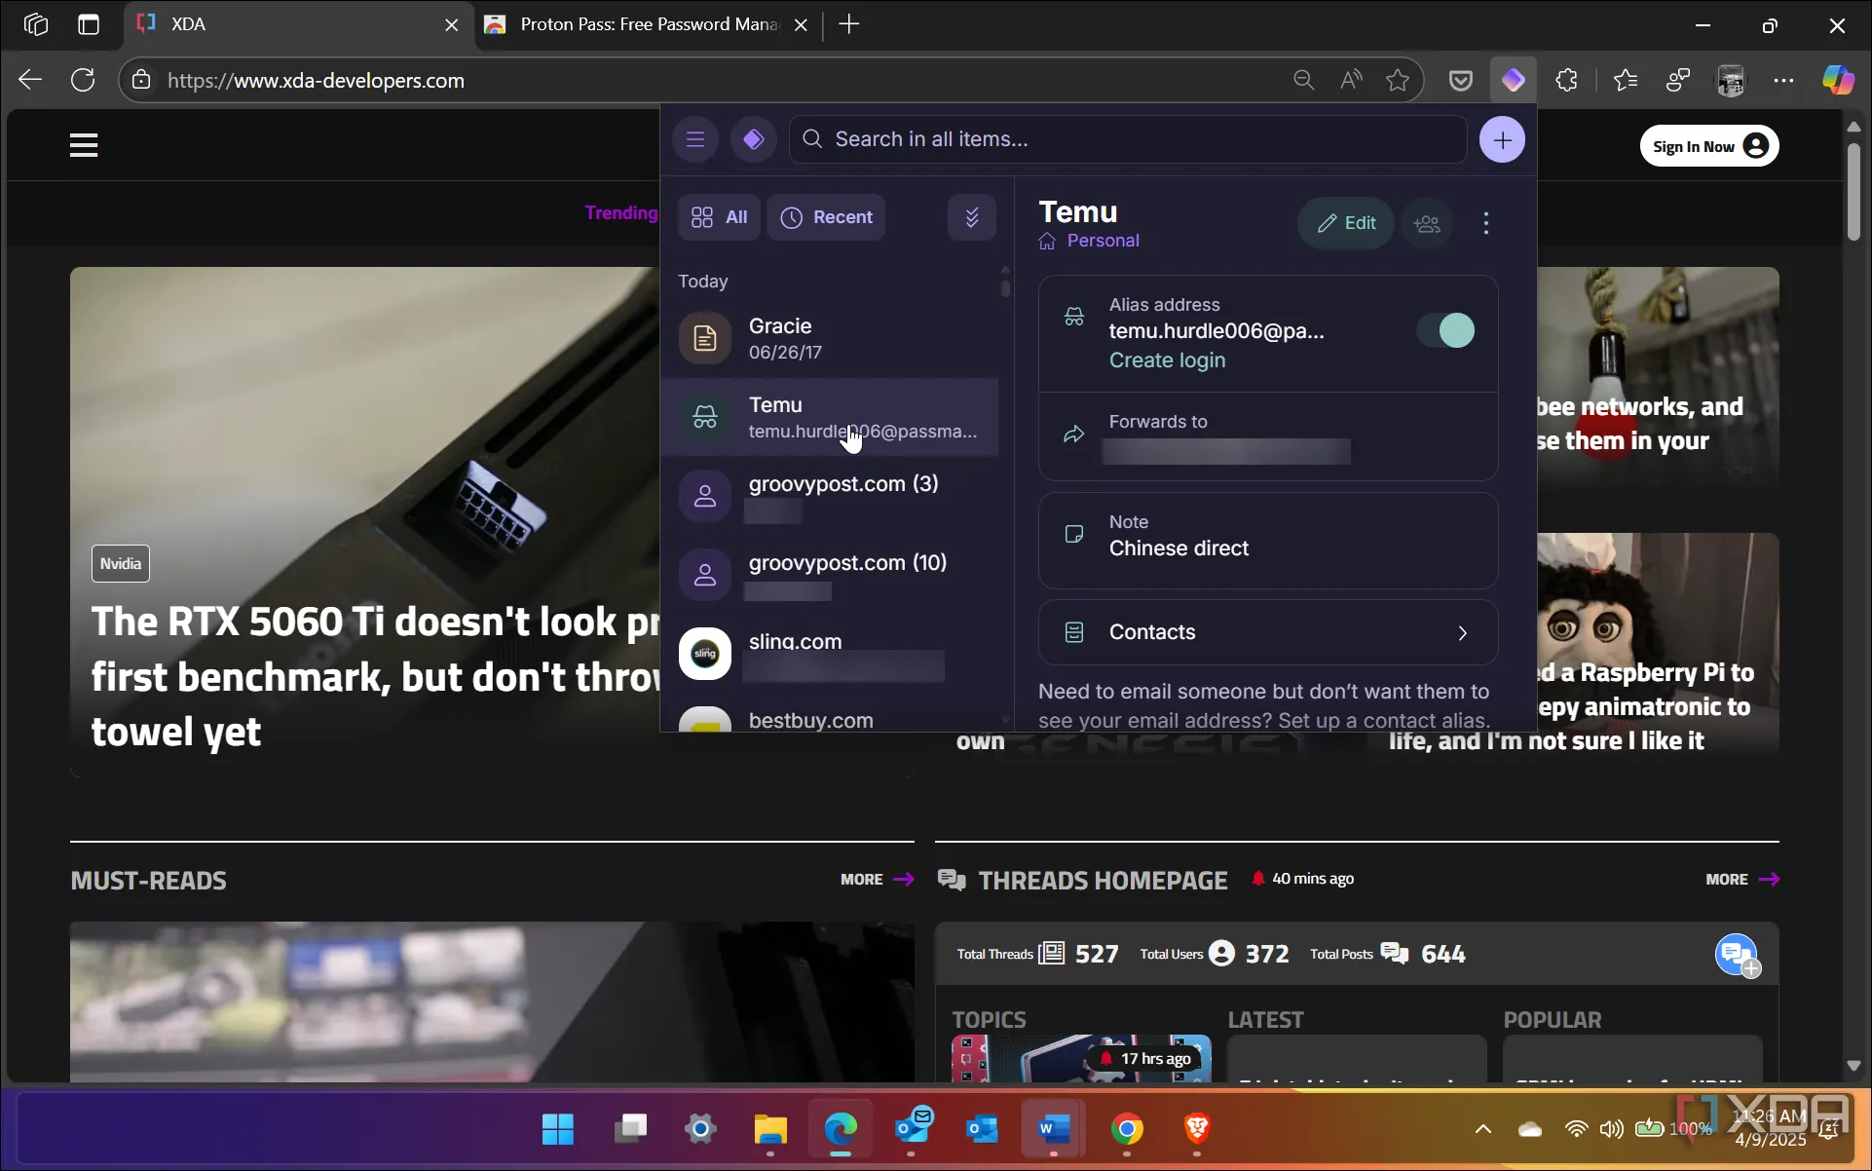Open the Gracie note item

tap(830, 338)
